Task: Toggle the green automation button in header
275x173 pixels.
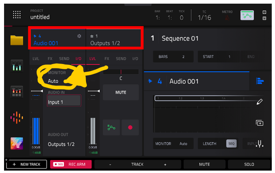Action: (247, 15)
